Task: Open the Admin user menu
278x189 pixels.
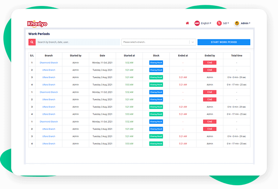Action: point(246,23)
